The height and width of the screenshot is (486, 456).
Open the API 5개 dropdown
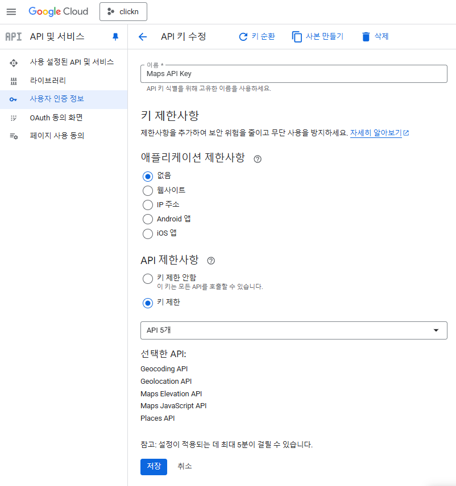pos(293,330)
